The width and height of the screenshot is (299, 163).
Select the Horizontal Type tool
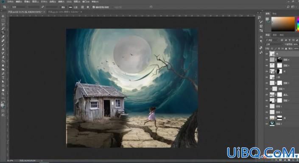[x=3, y=78]
